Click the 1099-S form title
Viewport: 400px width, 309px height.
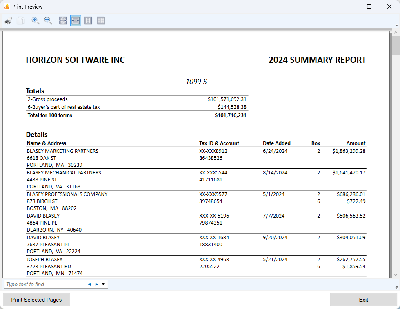[x=196, y=82]
